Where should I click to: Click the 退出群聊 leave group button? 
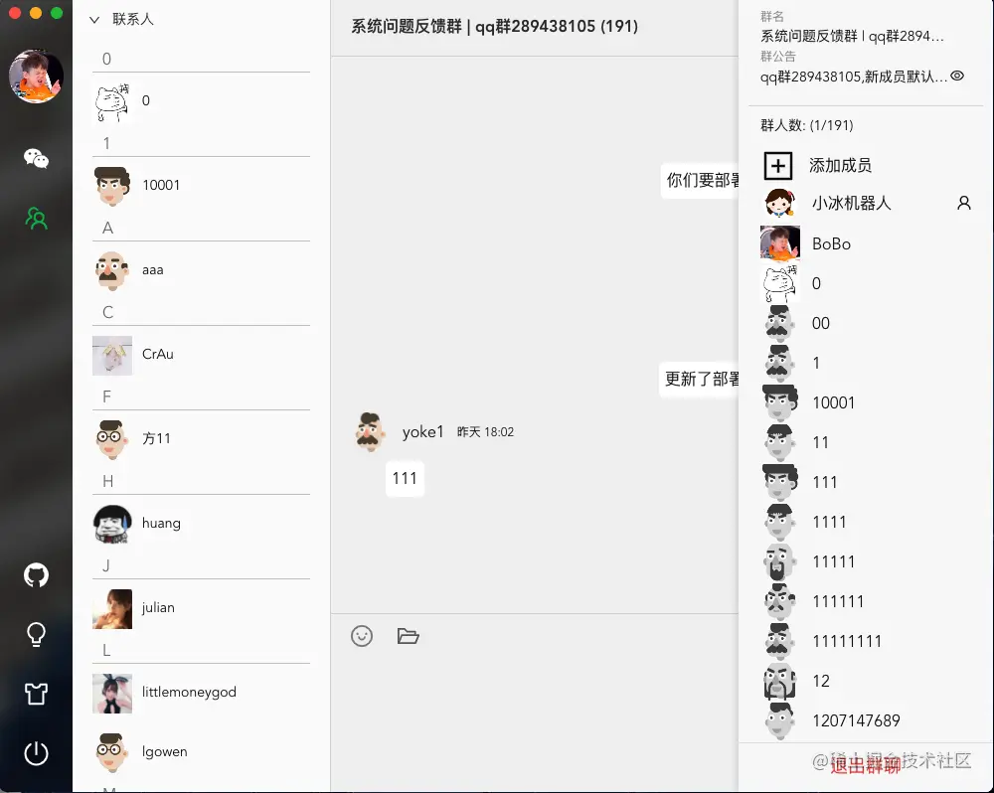point(866,766)
